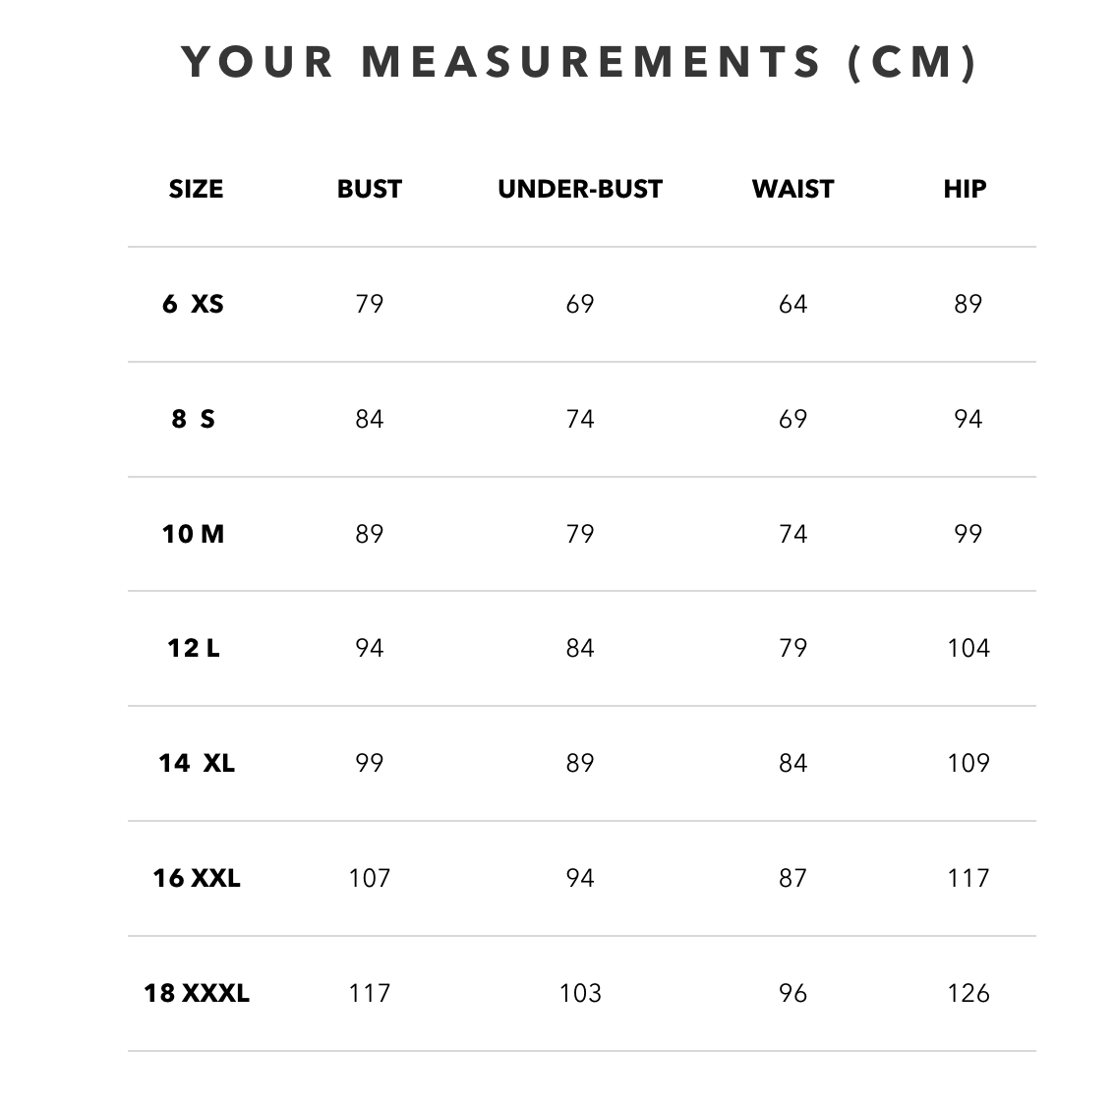Click the 12 L size row label
Image resolution: width=1115 pixels, height=1107 pixels.
(x=194, y=648)
